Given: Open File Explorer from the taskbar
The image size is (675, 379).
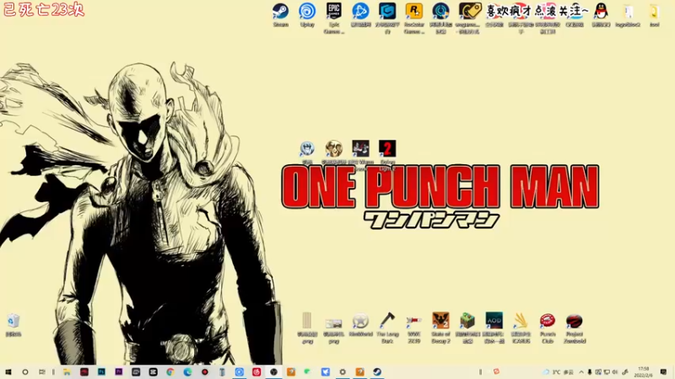Looking at the screenshot, I should [x=67, y=372].
